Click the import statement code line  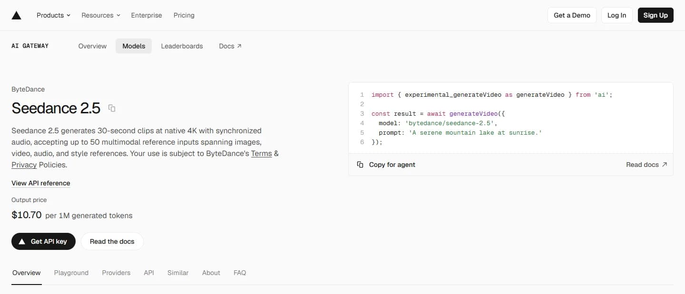492,95
